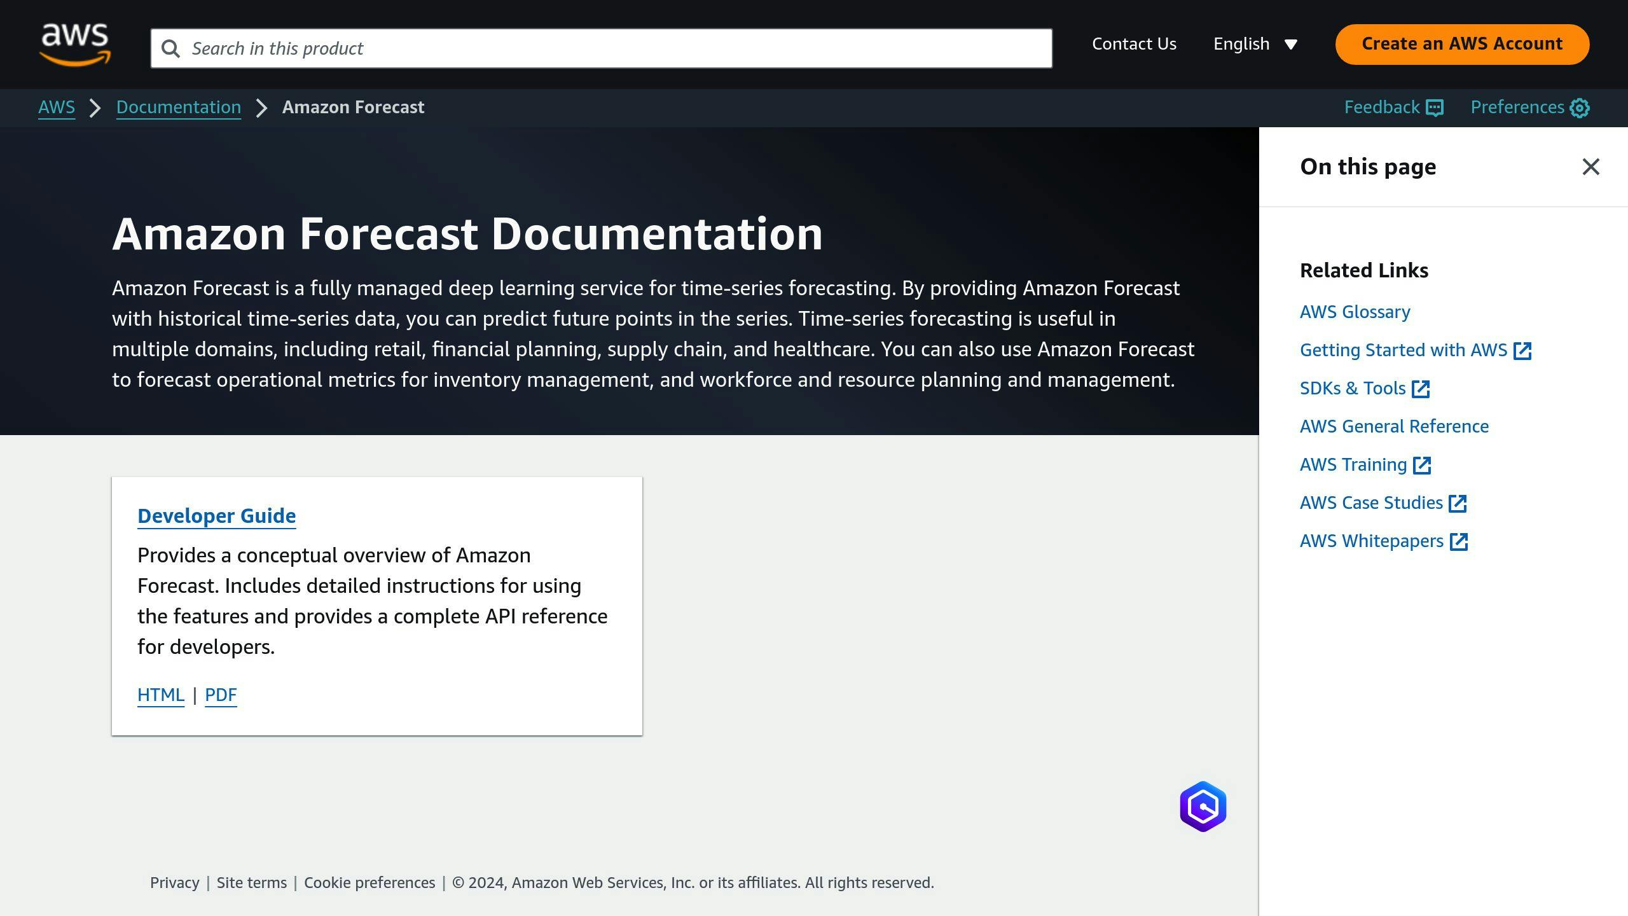Open the PDF version of Developer Guide
The image size is (1628, 916).
(x=221, y=695)
